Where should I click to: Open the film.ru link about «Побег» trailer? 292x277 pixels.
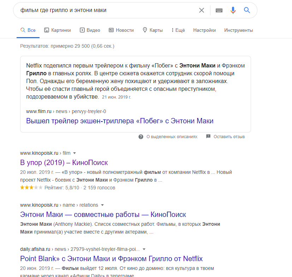[120, 121]
